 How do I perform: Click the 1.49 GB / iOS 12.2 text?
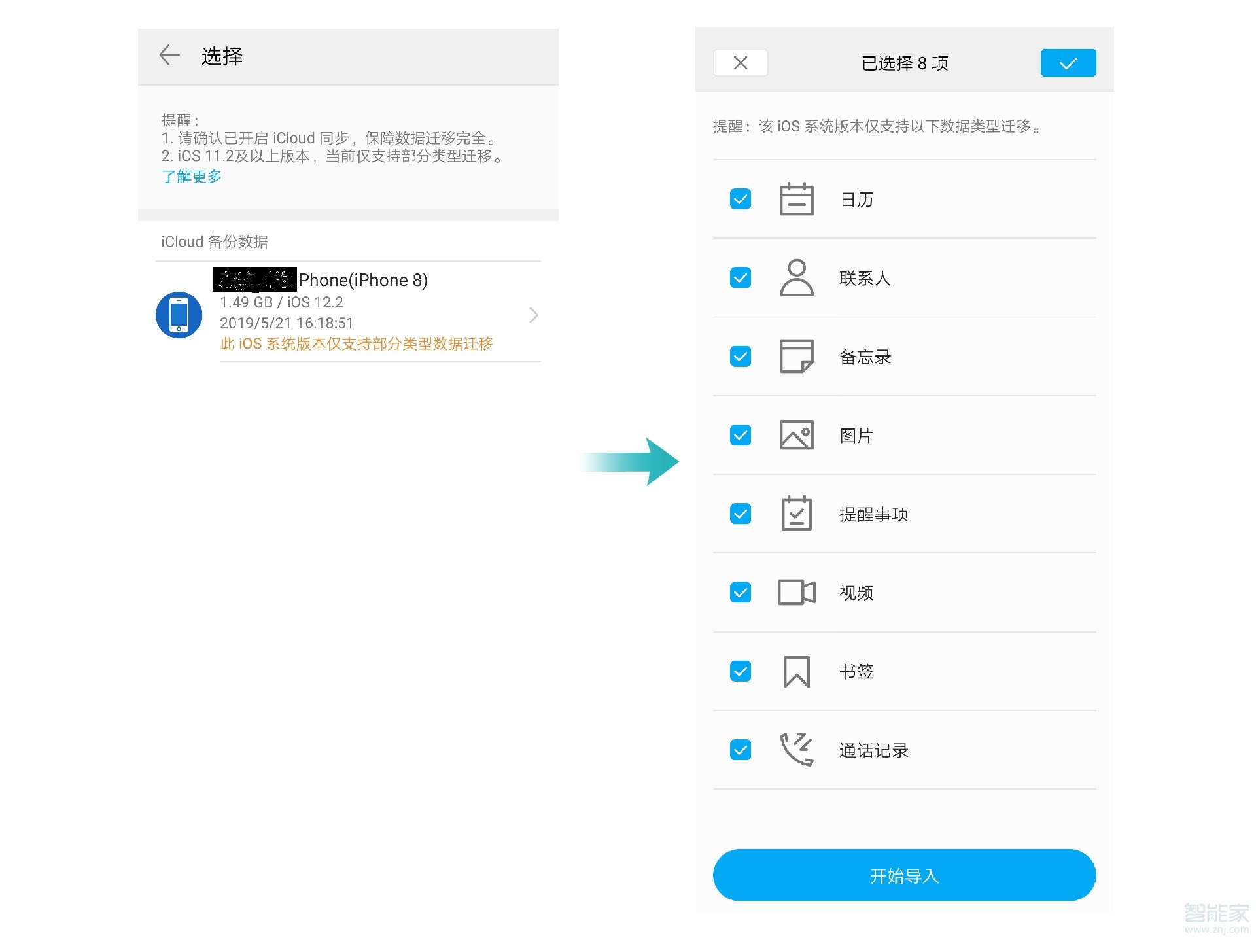pyautogui.click(x=281, y=302)
